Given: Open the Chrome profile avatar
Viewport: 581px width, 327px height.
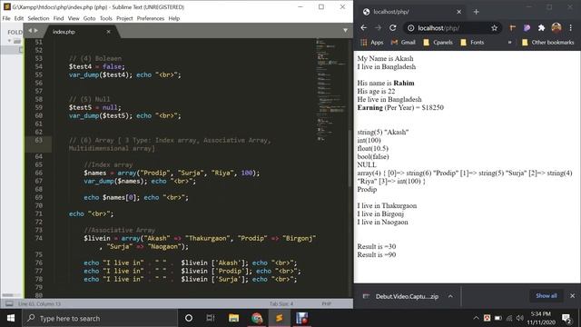Looking at the screenshot, I should point(556,27).
